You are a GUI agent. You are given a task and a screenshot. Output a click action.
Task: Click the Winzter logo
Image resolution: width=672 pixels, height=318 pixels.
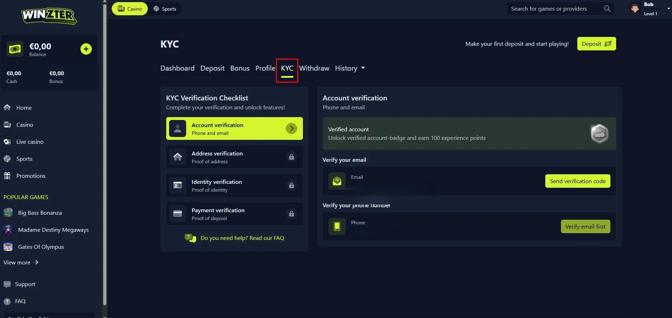click(49, 16)
